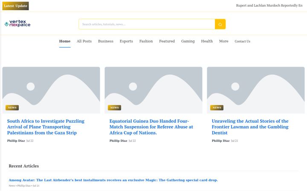Click Phillip Diaz under Frontier Lawman article
307x191 pixels.
tap(221, 141)
